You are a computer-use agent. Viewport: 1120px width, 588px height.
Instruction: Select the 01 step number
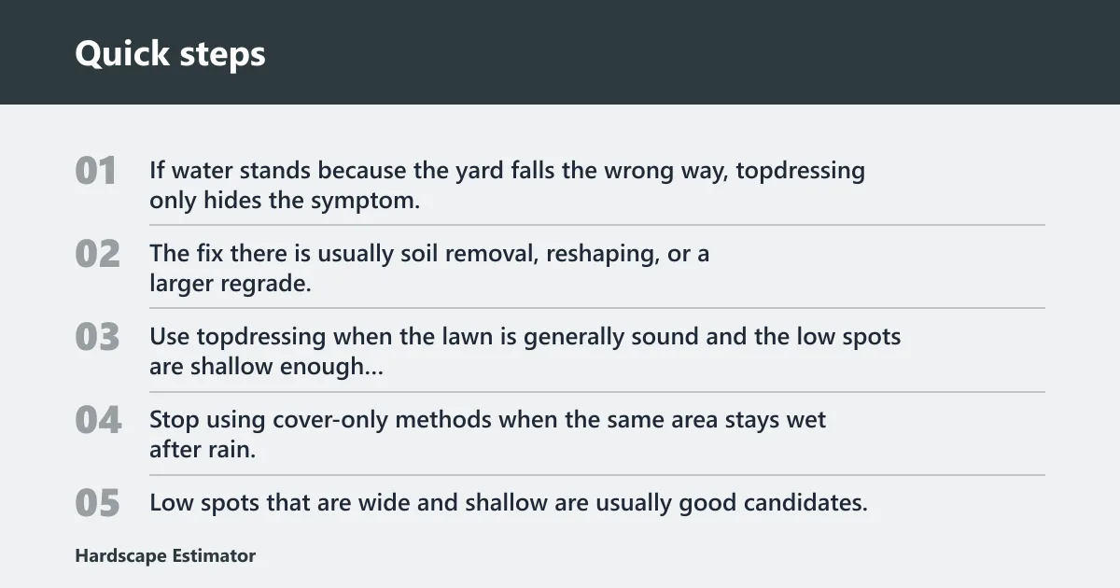tap(96, 171)
